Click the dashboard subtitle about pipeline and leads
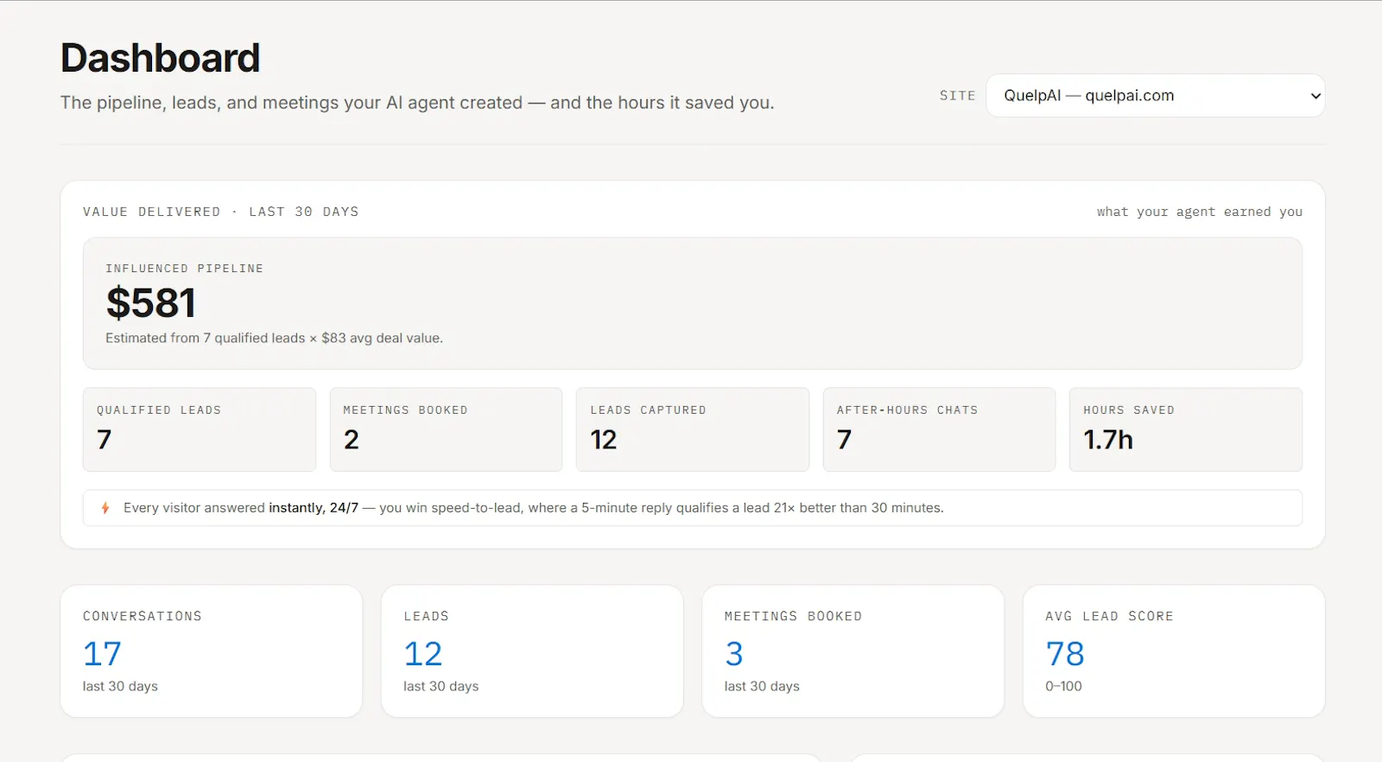The height and width of the screenshot is (762, 1382). (417, 103)
